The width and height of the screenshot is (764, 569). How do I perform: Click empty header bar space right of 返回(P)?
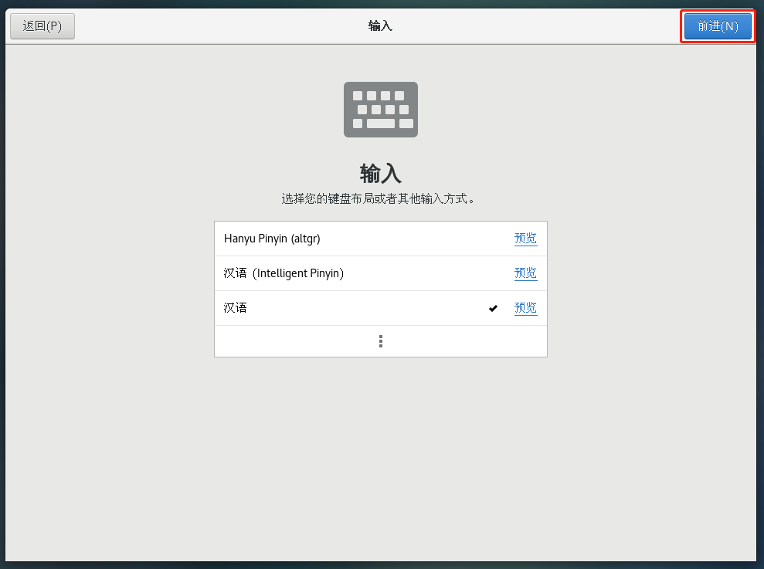coord(193,25)
